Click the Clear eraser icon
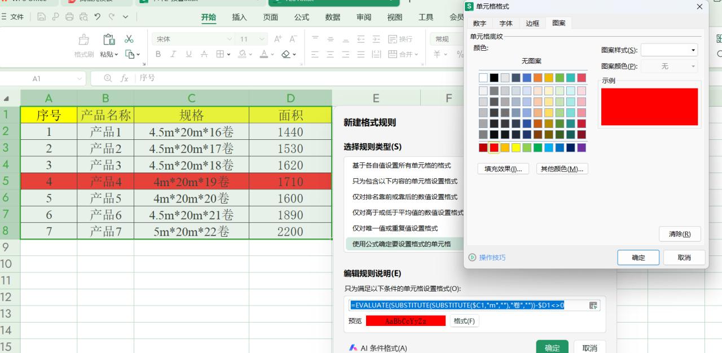The height and width of the screenshot is (353, 722). pyautogui.click(x=285, y=54)
